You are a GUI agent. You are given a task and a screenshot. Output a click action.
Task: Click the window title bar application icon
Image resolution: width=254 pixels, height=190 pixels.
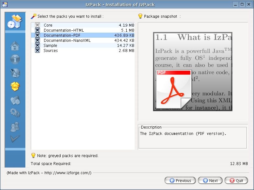[5, 4]
